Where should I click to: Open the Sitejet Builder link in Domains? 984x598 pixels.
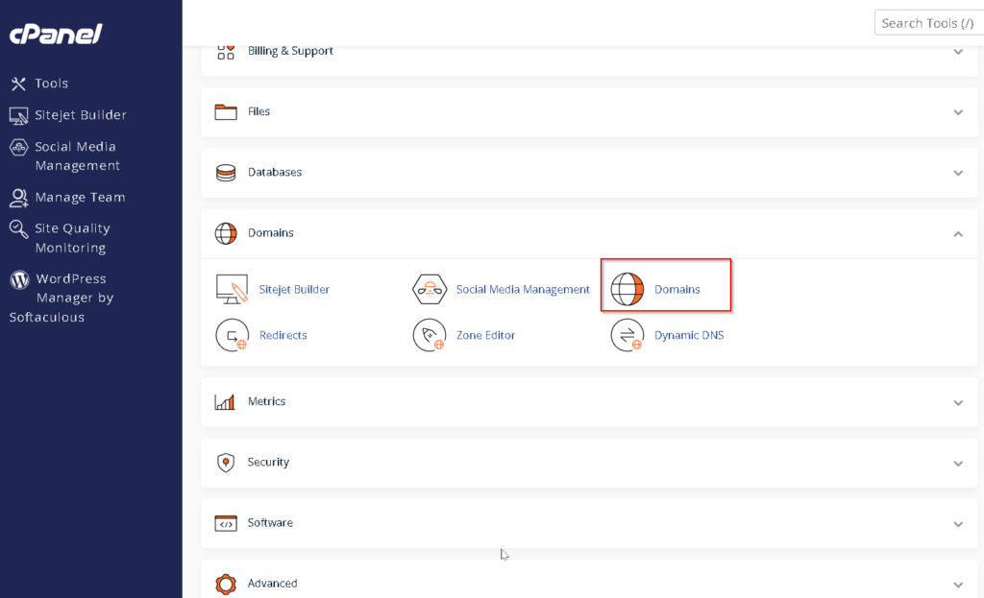click(294, 289)
